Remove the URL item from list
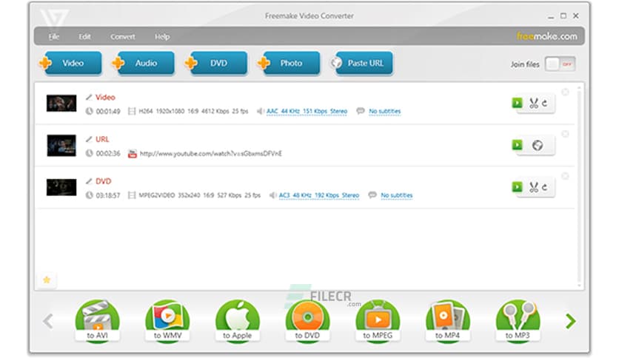This screenshot has height=358, width=619. (x=565, y=134)
